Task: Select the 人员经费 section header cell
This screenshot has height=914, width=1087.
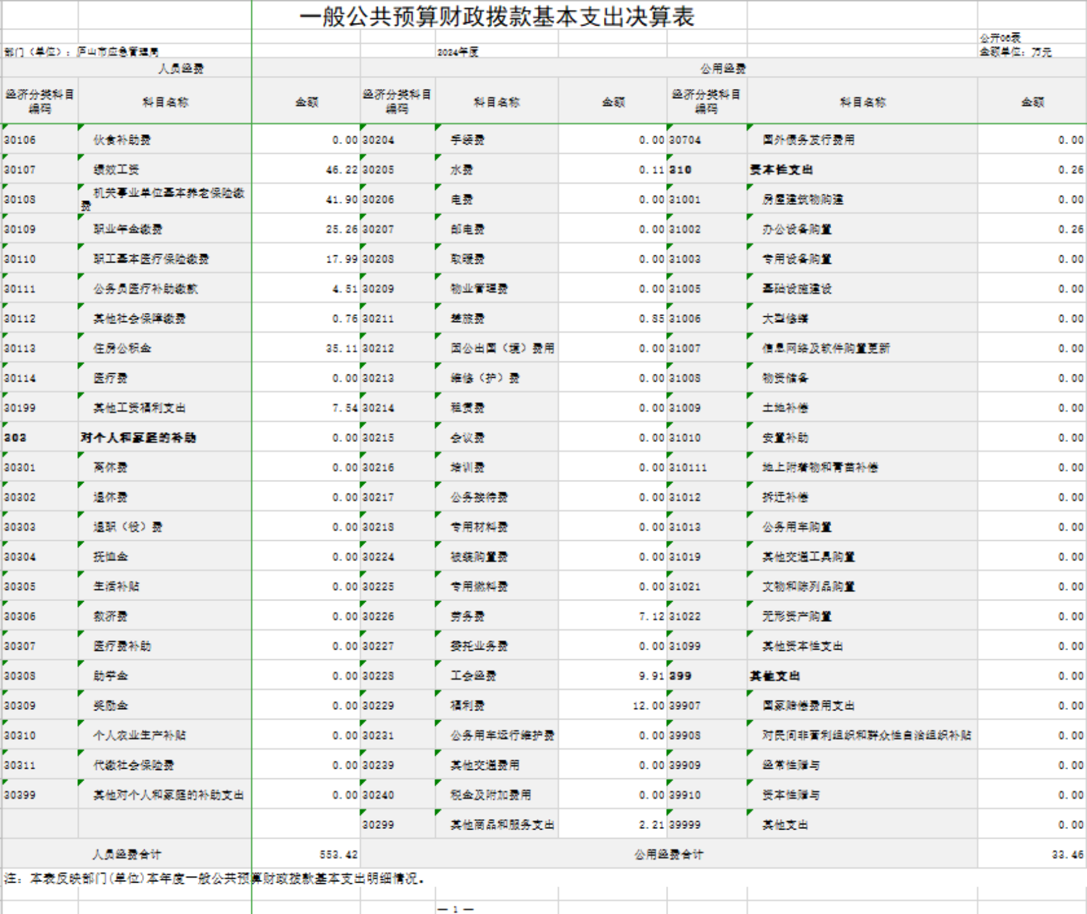Action: click(x=181, y=68)
